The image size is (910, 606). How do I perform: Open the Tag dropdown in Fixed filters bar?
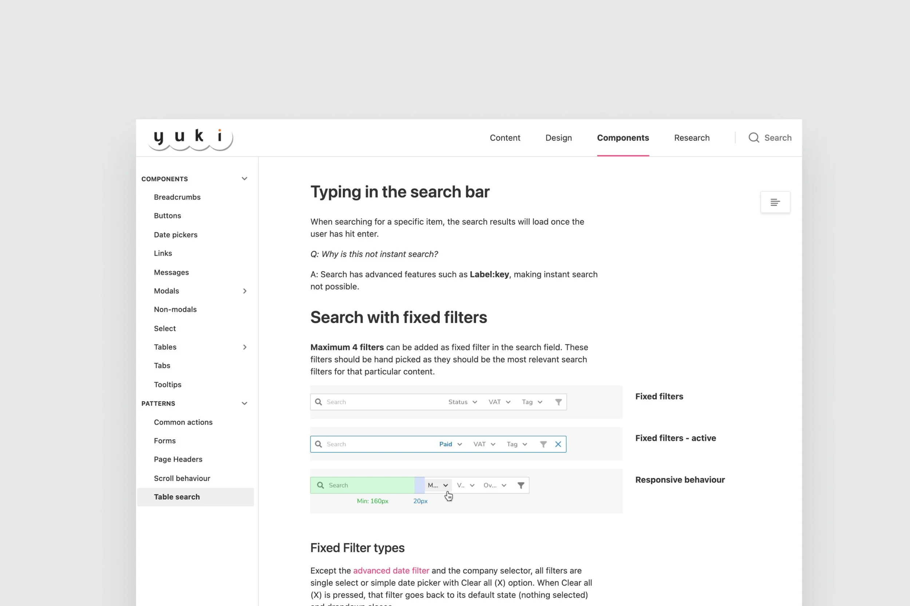click(x=532, y=402)
